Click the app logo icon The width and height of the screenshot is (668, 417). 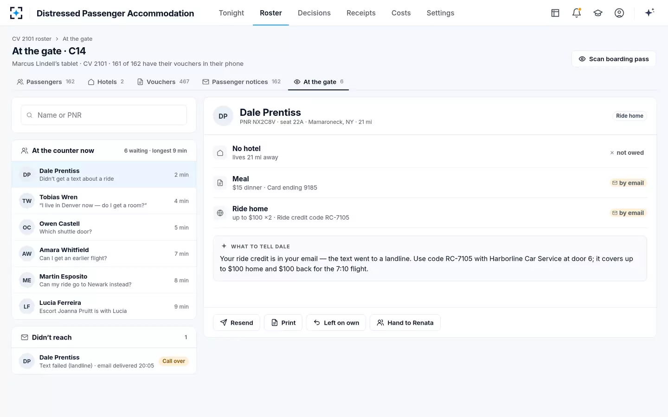pos(16,13)
